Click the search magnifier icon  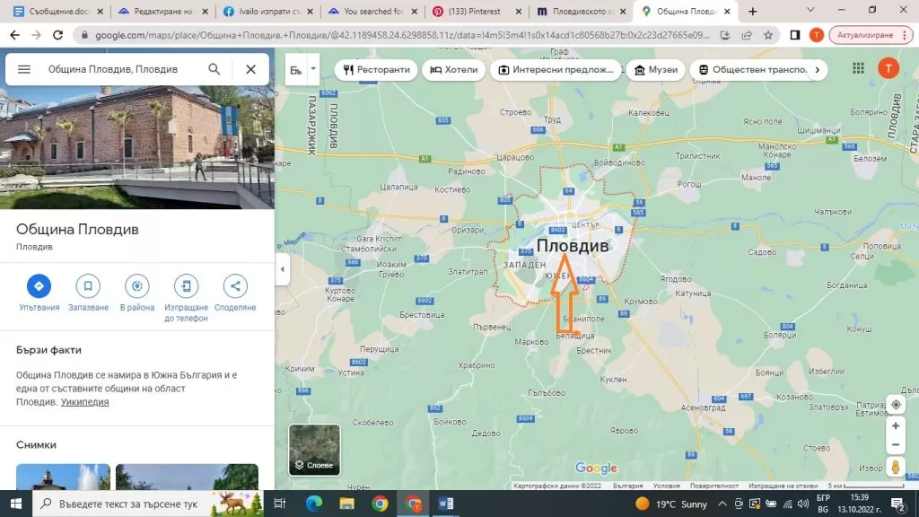(x=214, y=69)
